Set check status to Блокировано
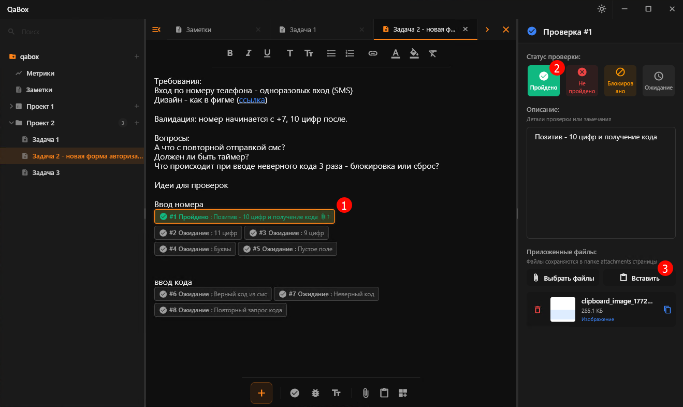Viewport: 683px width, 407px height. coord(620,81)
